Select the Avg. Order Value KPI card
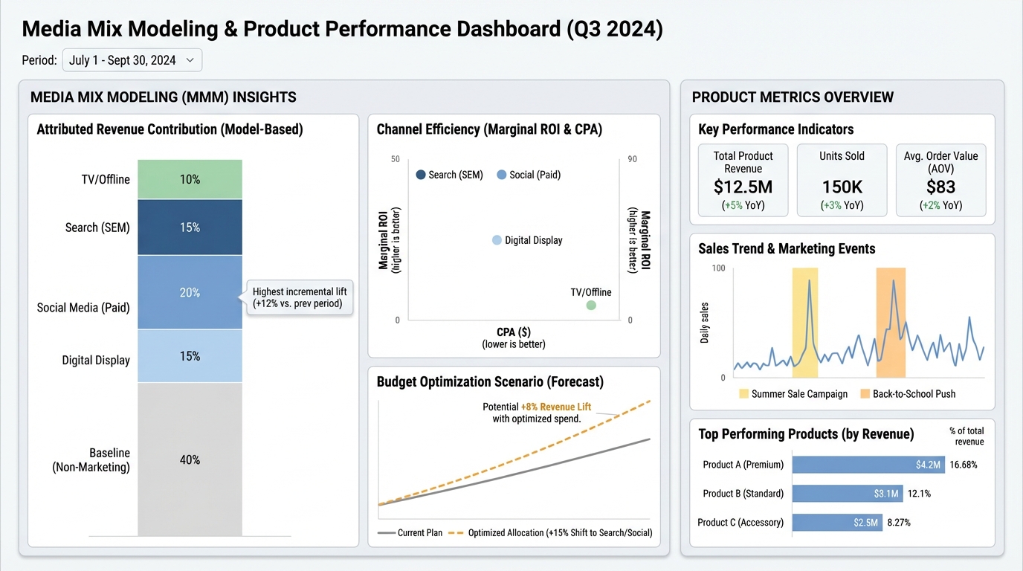This screenshot has width=1023, height=571. point(940,180)
